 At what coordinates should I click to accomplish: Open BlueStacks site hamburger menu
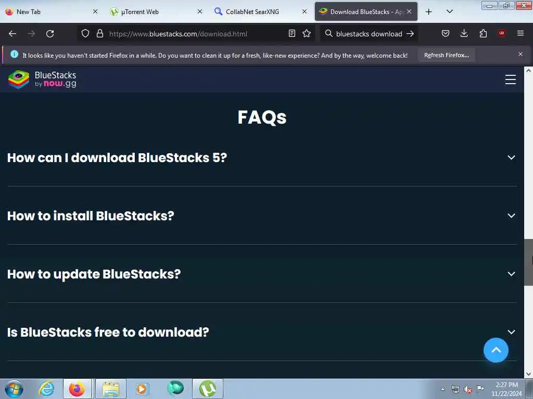pos(510,79)
